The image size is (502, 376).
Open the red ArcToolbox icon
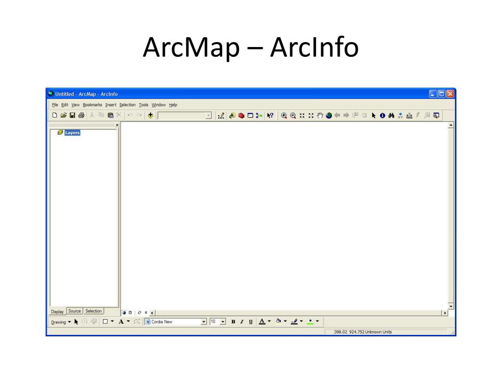click(x=241, y=116)
